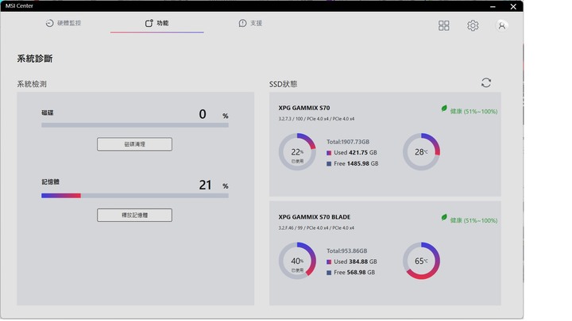The image size is (572, 321).
Task: Click the grid apps overview icon
Action: point(443,25)
